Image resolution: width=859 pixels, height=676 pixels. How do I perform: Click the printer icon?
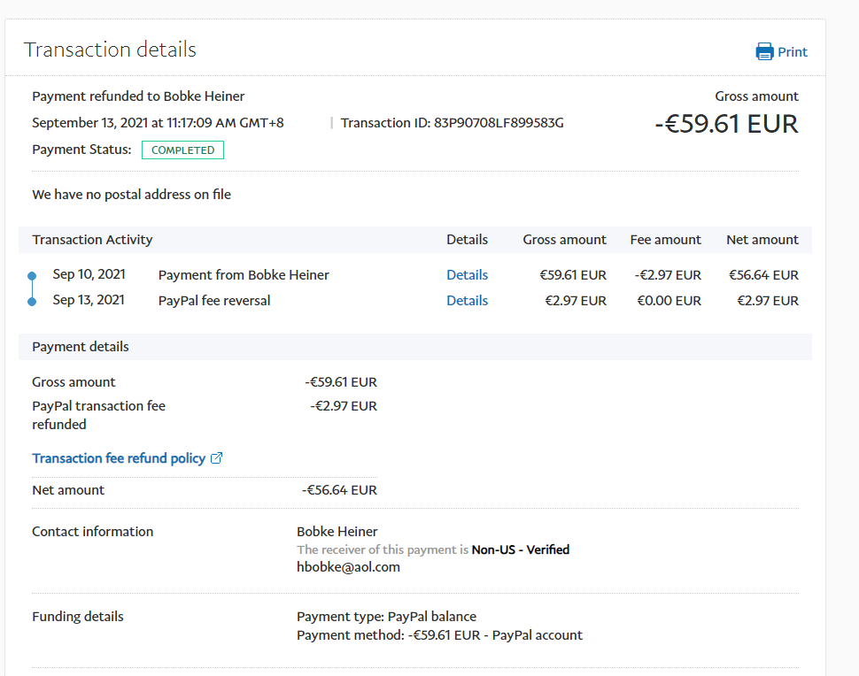coord(764,52)
